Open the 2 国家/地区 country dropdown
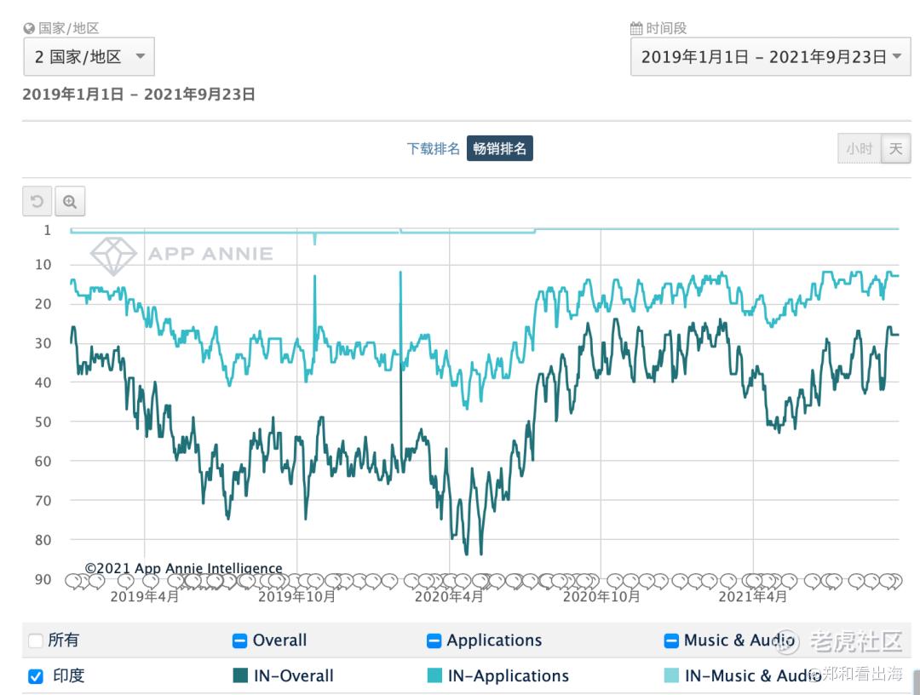This screenshot has height=695, width=920. (89, 56)
